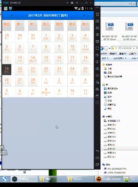Screen dimensions: 138x187
Task: Take a screenshot with the scissors icon
Action: 97,28
